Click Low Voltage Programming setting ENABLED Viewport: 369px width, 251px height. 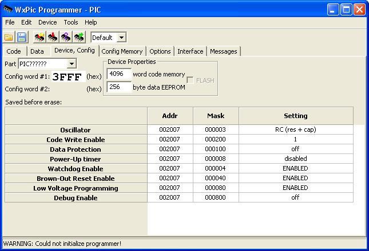tap(296, 188)
